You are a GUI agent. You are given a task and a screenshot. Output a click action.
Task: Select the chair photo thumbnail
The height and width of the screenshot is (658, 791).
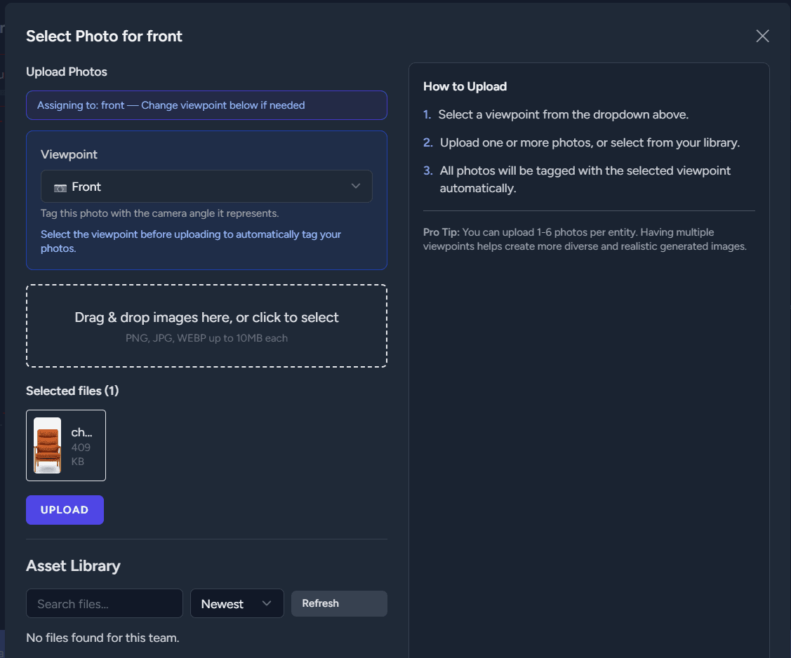coord(46,445)
